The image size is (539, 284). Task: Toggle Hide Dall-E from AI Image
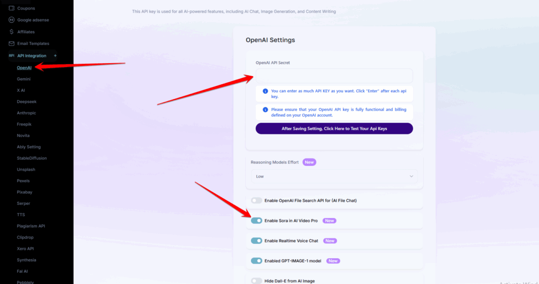256,281
